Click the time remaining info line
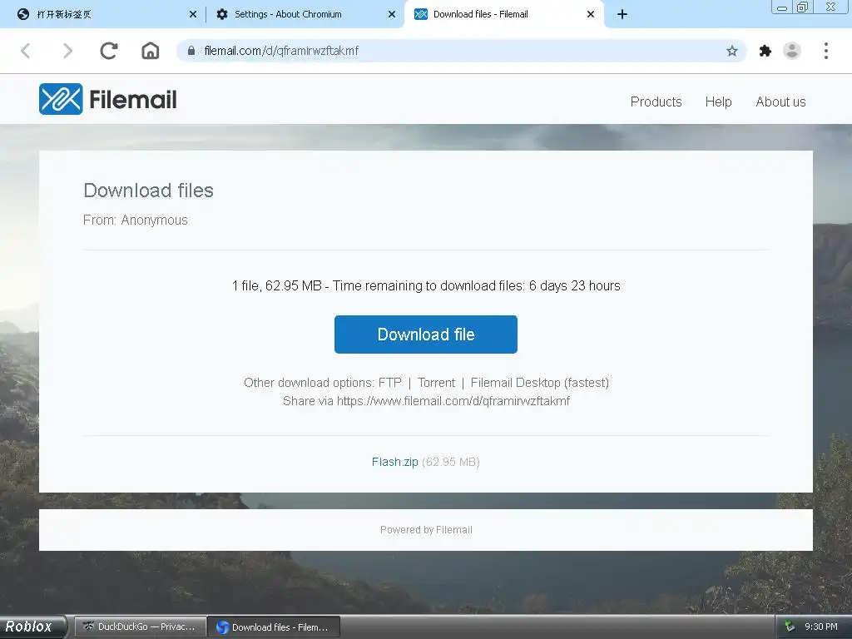The width and height of the screenshot is (852, 639). (x=426, y=286)
